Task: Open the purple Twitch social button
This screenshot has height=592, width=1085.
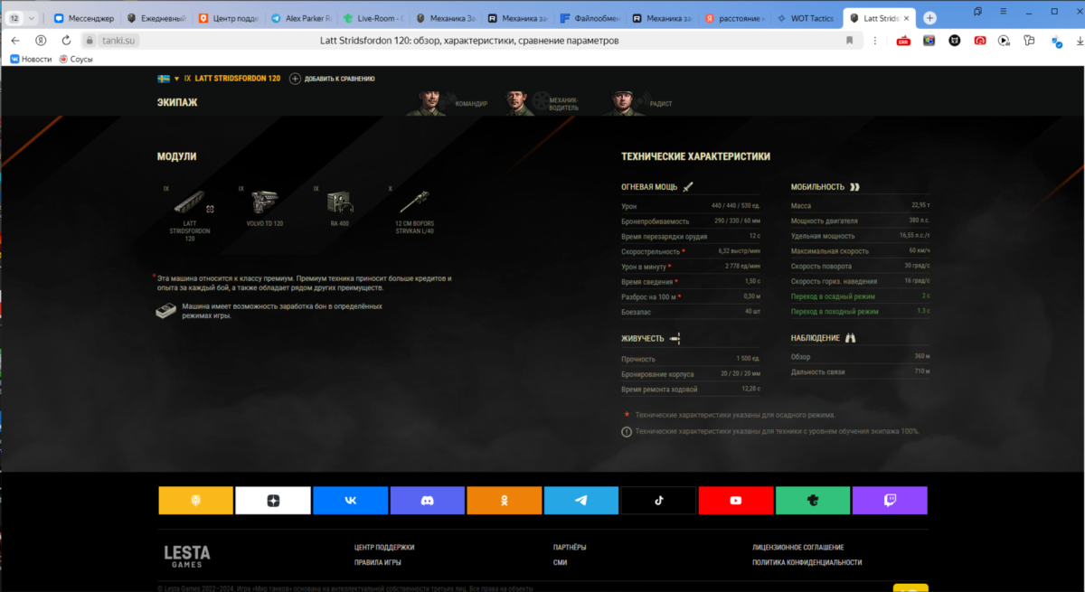Action: point(890,500)
